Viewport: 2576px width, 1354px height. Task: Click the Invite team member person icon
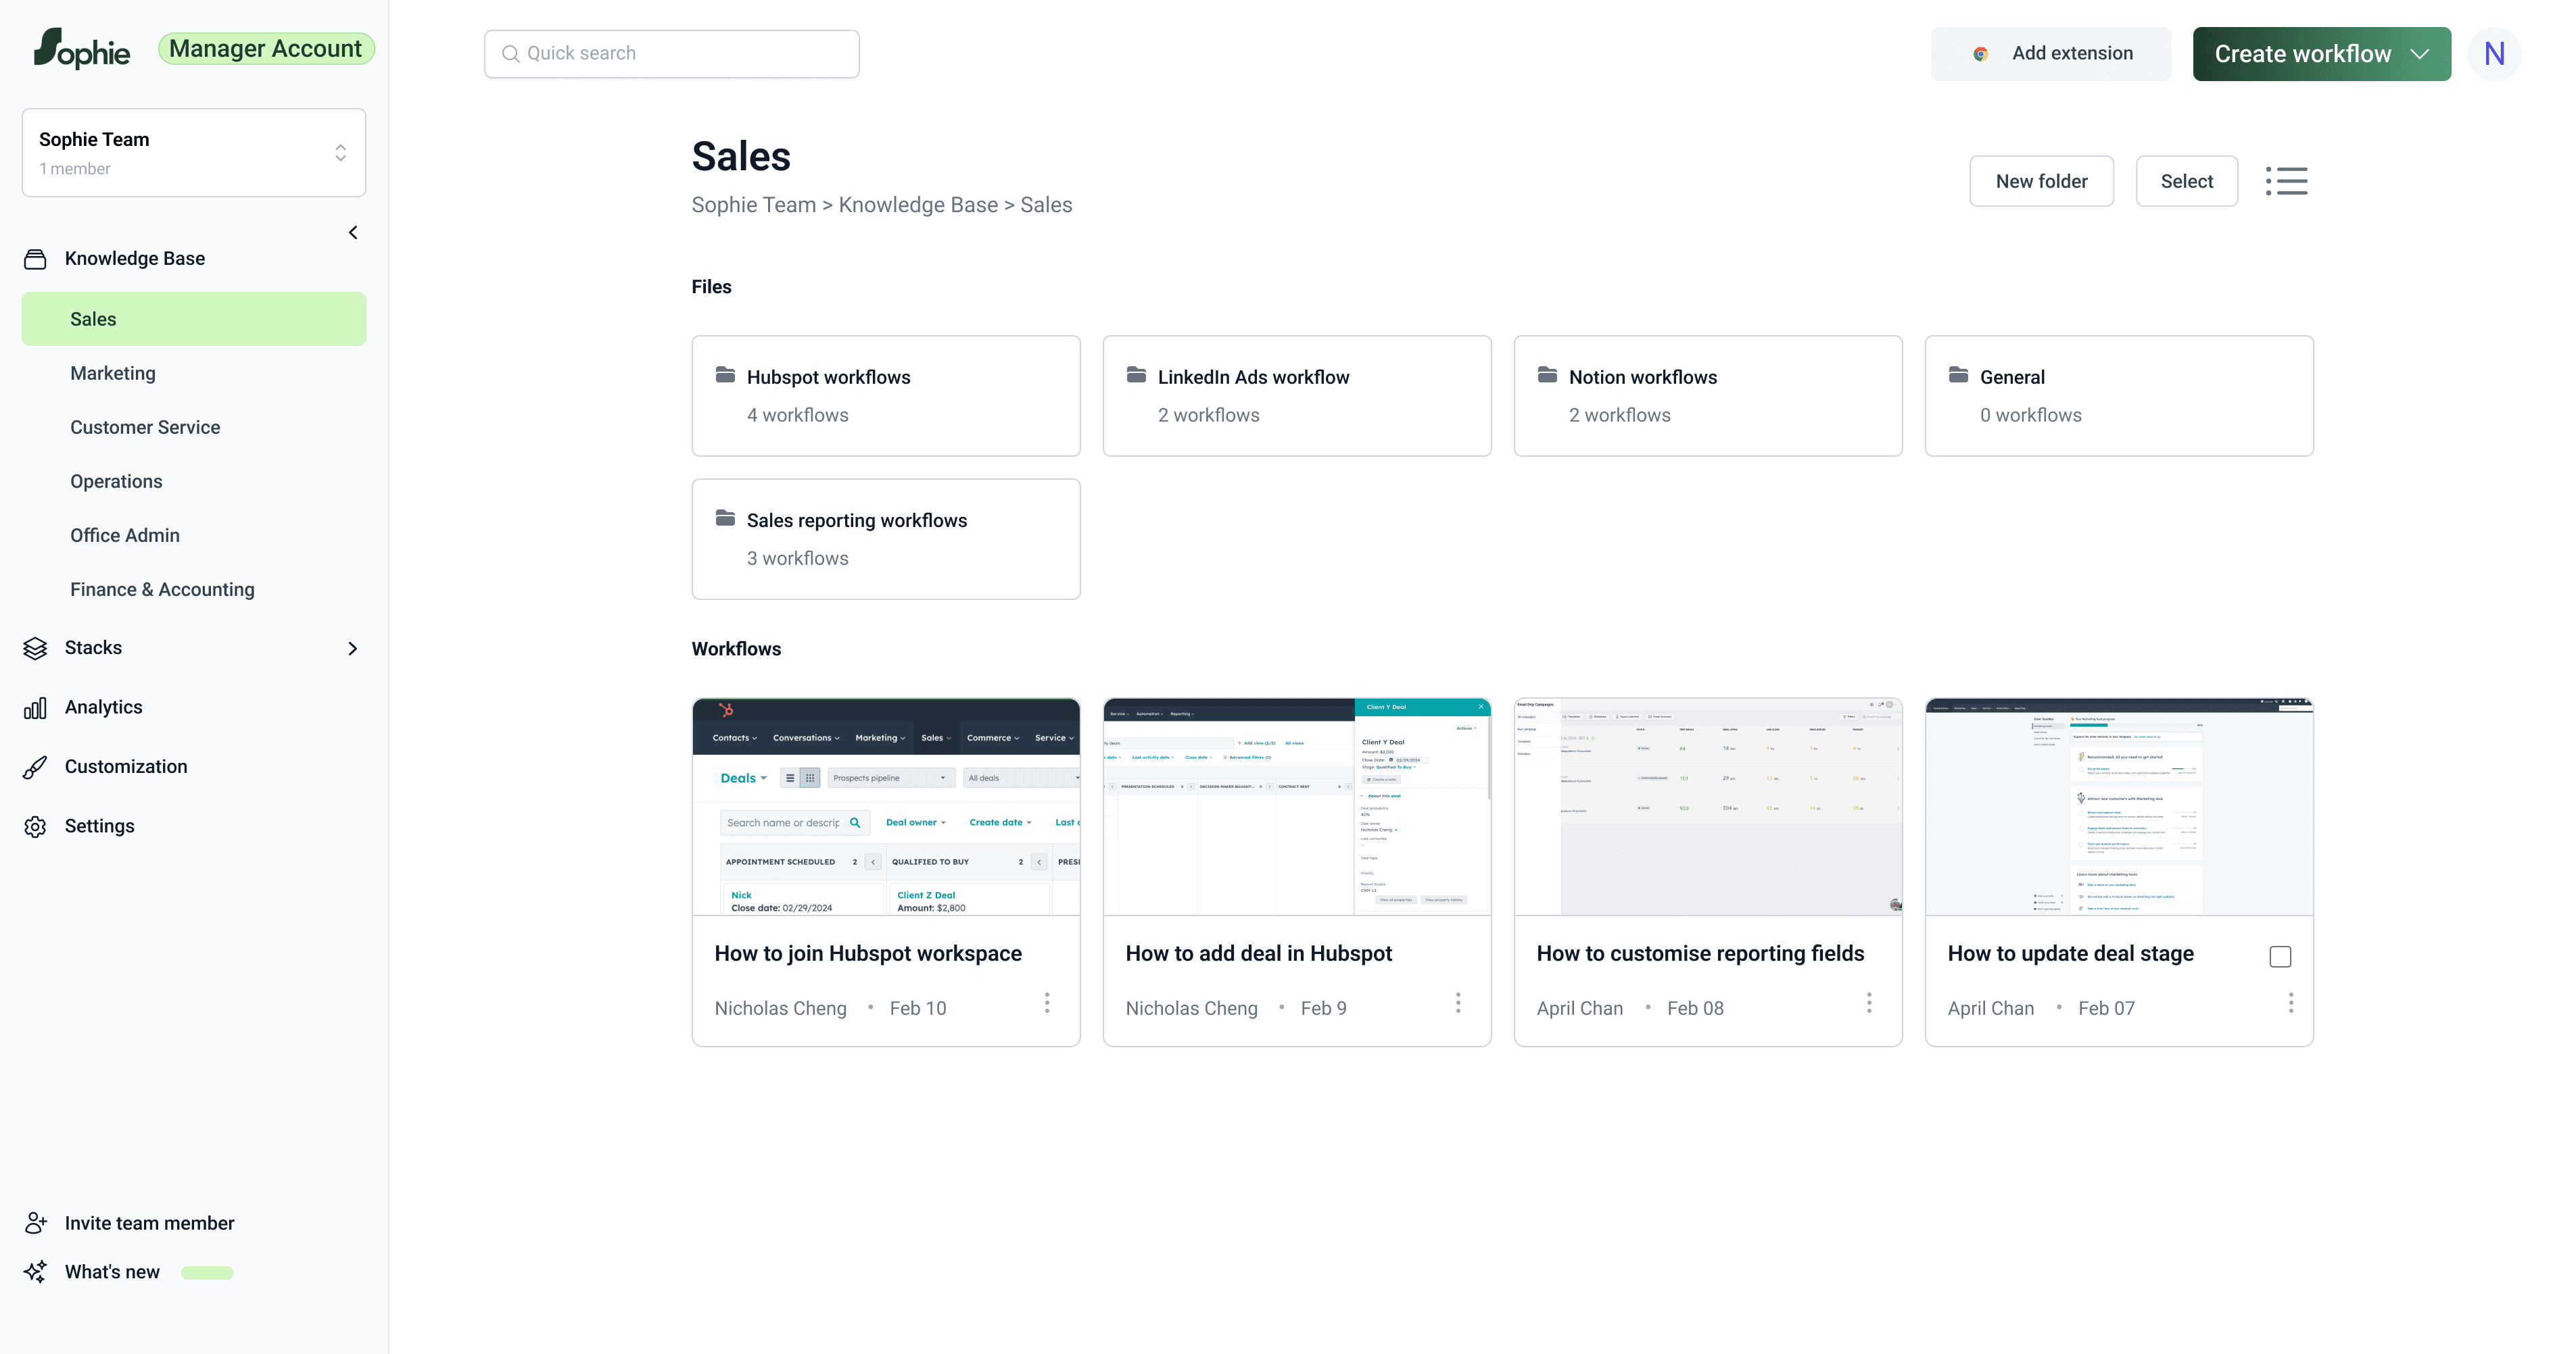point(35,1223)
